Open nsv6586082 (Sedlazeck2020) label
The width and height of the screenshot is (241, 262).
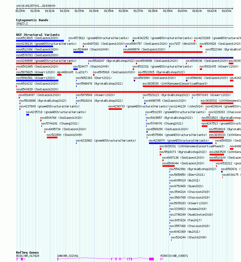point(207,78)
